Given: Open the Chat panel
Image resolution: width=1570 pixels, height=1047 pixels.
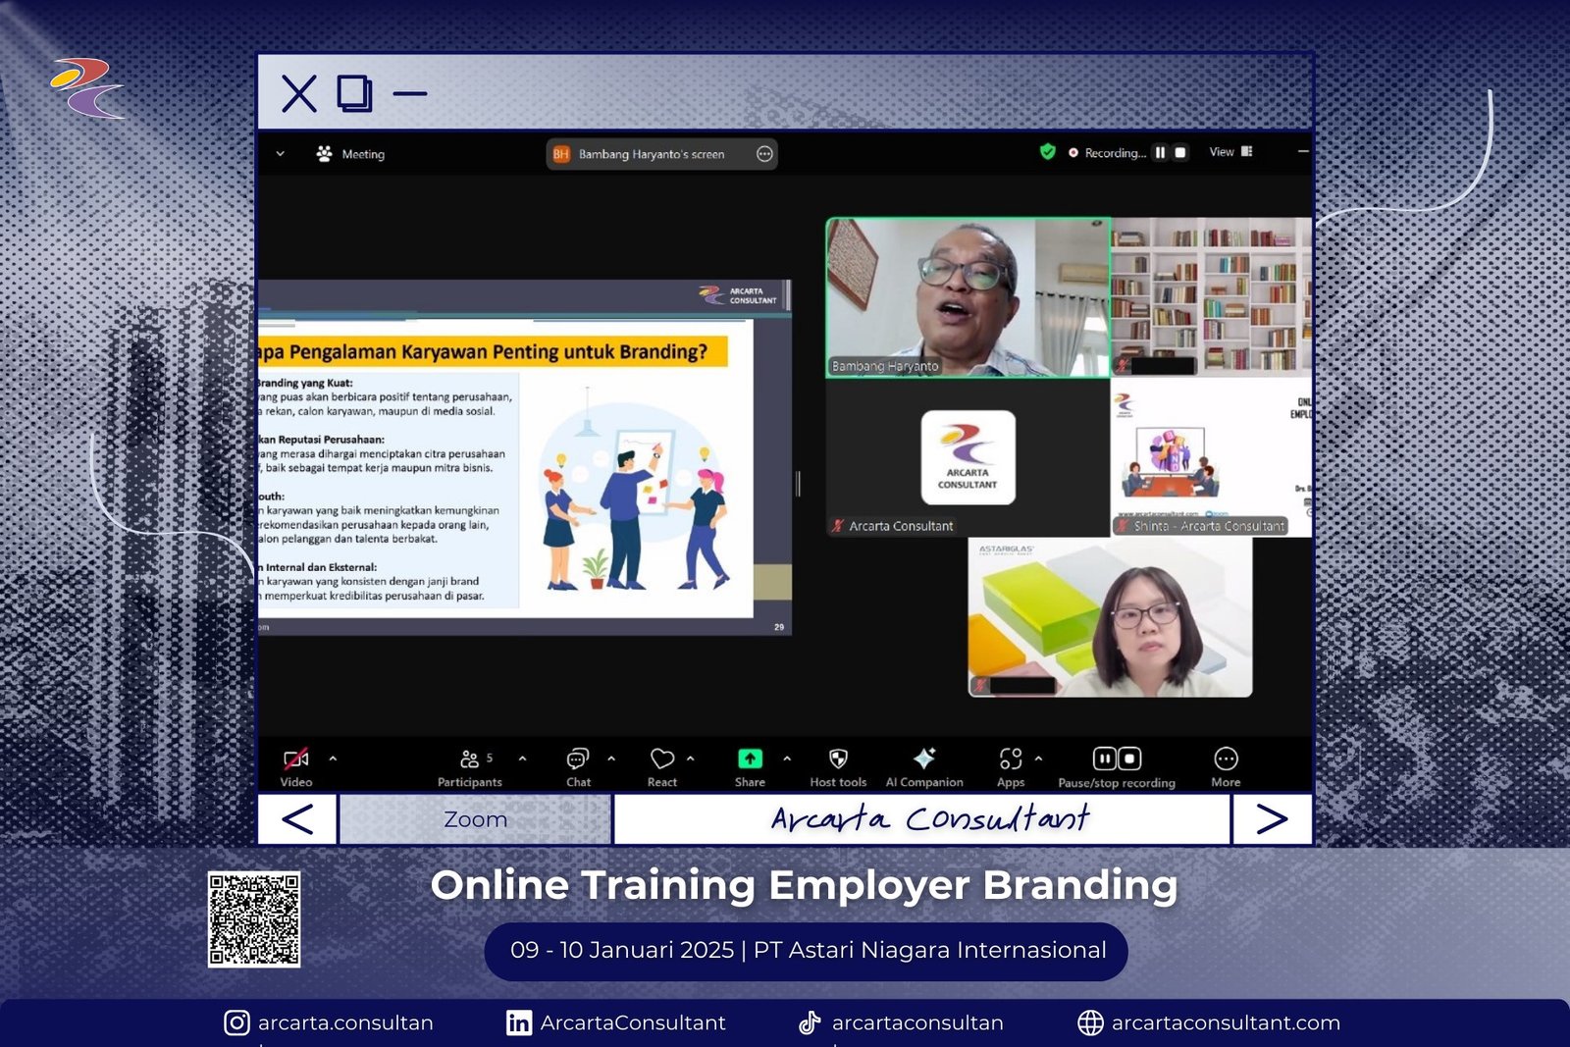Looking at the screenshot, I should (x=578, y=765).
